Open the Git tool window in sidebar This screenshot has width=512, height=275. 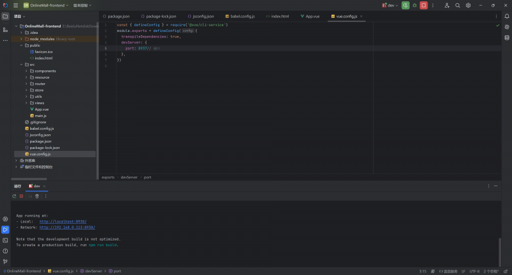pyautogui.click(x=5, y=262)
